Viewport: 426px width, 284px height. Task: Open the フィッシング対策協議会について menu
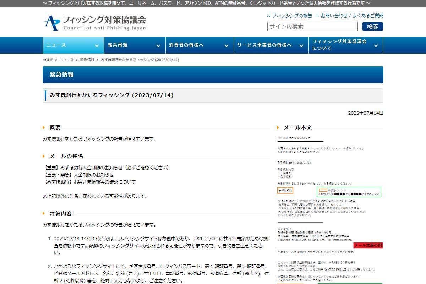pos(346,45)
